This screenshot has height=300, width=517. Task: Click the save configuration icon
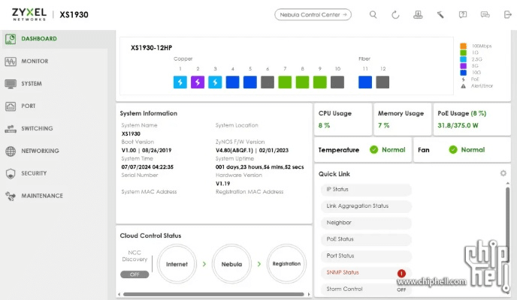coord(419,14)
